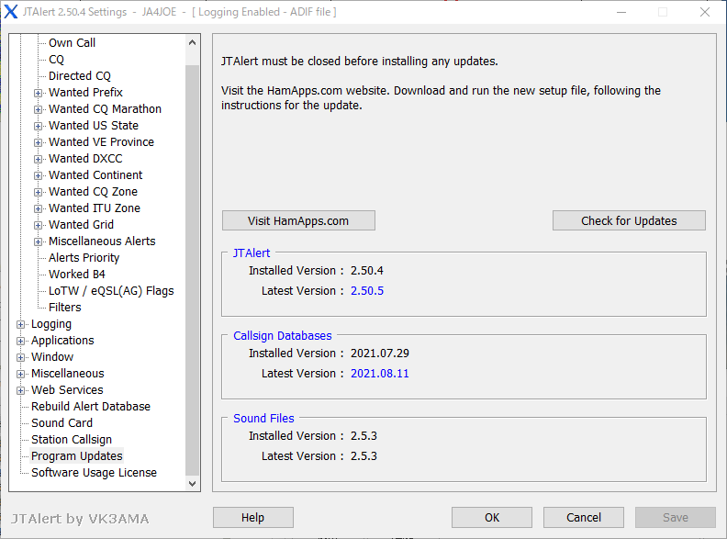Viewport: 727px width, 539px height.
Task: Expand the Miscellaneous Alerts node
Action: 39,241
